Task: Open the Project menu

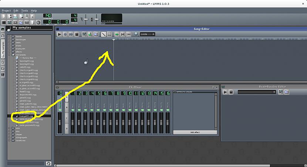Action: 6,11
